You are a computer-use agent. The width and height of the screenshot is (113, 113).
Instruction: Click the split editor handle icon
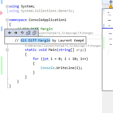[x=111, y=2]
